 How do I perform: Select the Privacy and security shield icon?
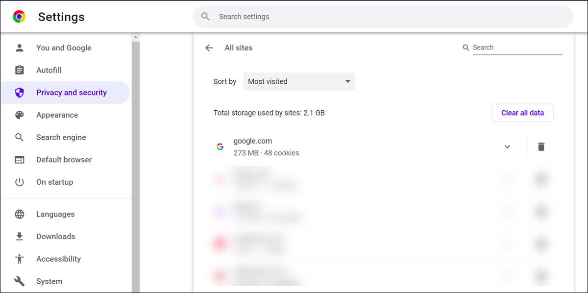20,92
